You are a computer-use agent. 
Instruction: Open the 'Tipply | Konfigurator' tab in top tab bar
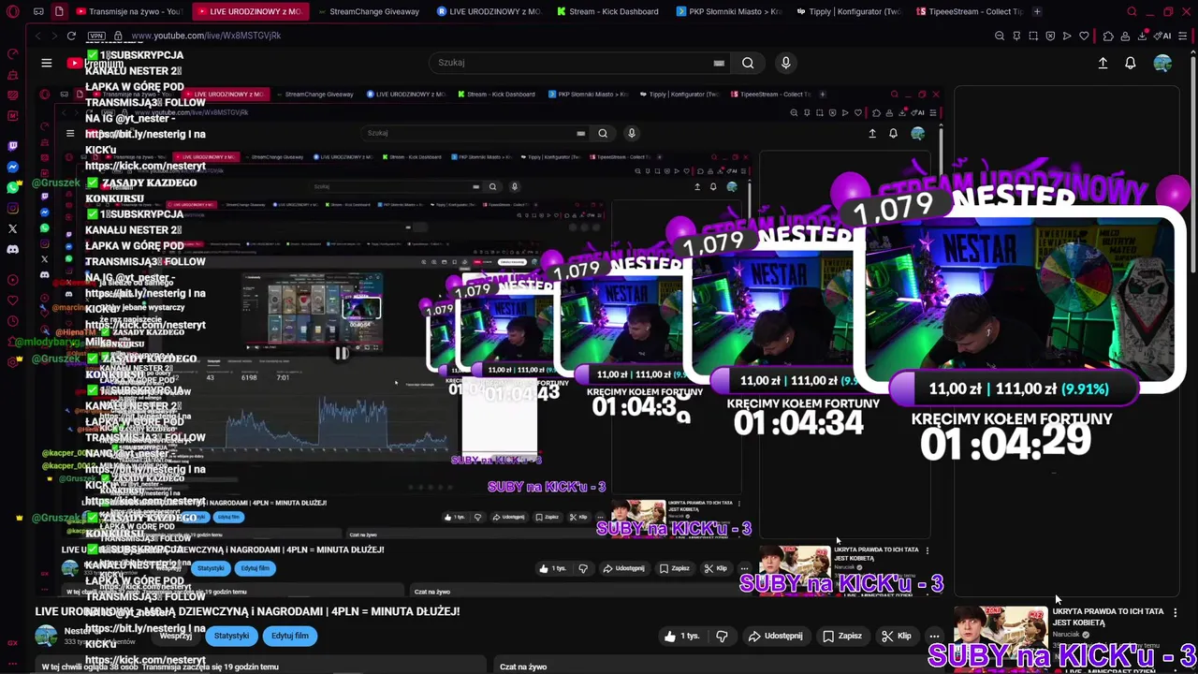848,11
